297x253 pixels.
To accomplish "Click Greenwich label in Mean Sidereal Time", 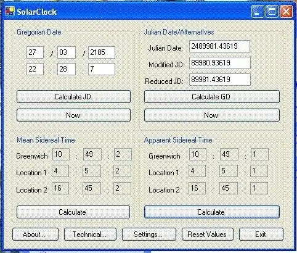I will pyautogui.click(x=32, y=156).
